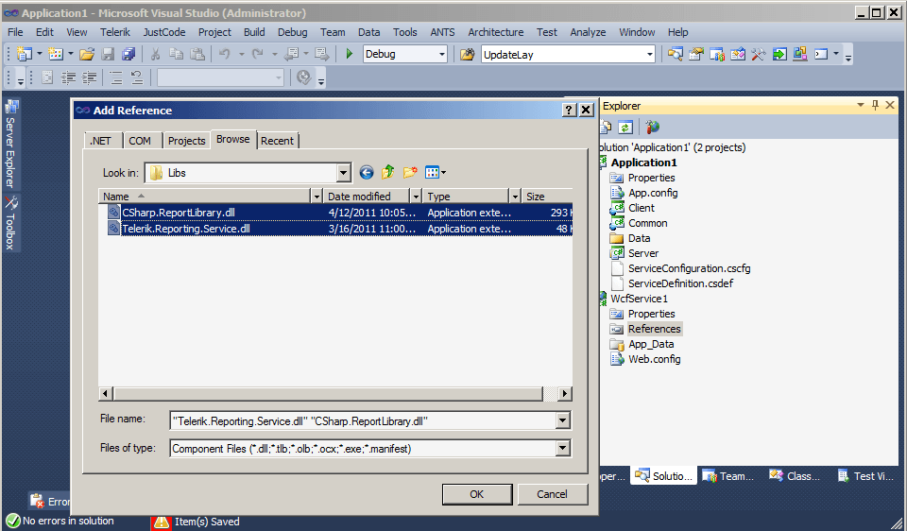The width and height of the screenshot is (907, 531).
Task: Select the Telerik.Reporting.Service.dll file
Action: 186,229
